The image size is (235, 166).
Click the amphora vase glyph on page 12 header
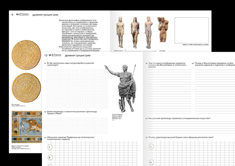(x=55, y=55)
